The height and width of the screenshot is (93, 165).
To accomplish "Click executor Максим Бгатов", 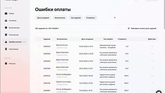I will click(x=62, y=45).
